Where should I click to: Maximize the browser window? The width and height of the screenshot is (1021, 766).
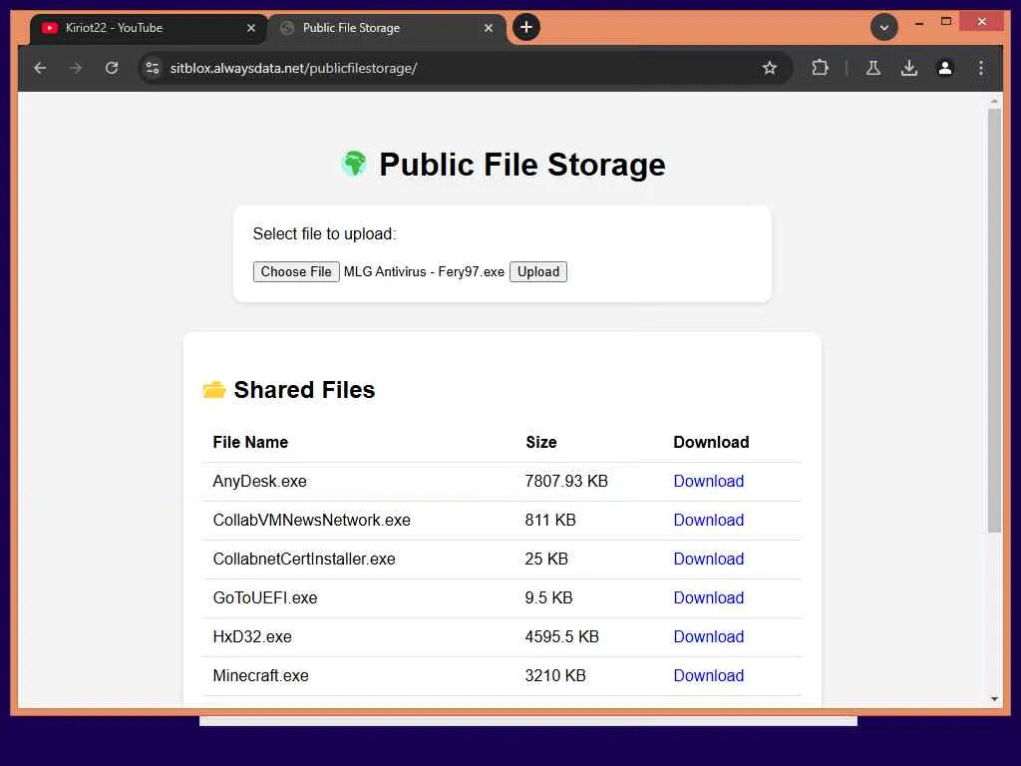click(x=946, y=22)
